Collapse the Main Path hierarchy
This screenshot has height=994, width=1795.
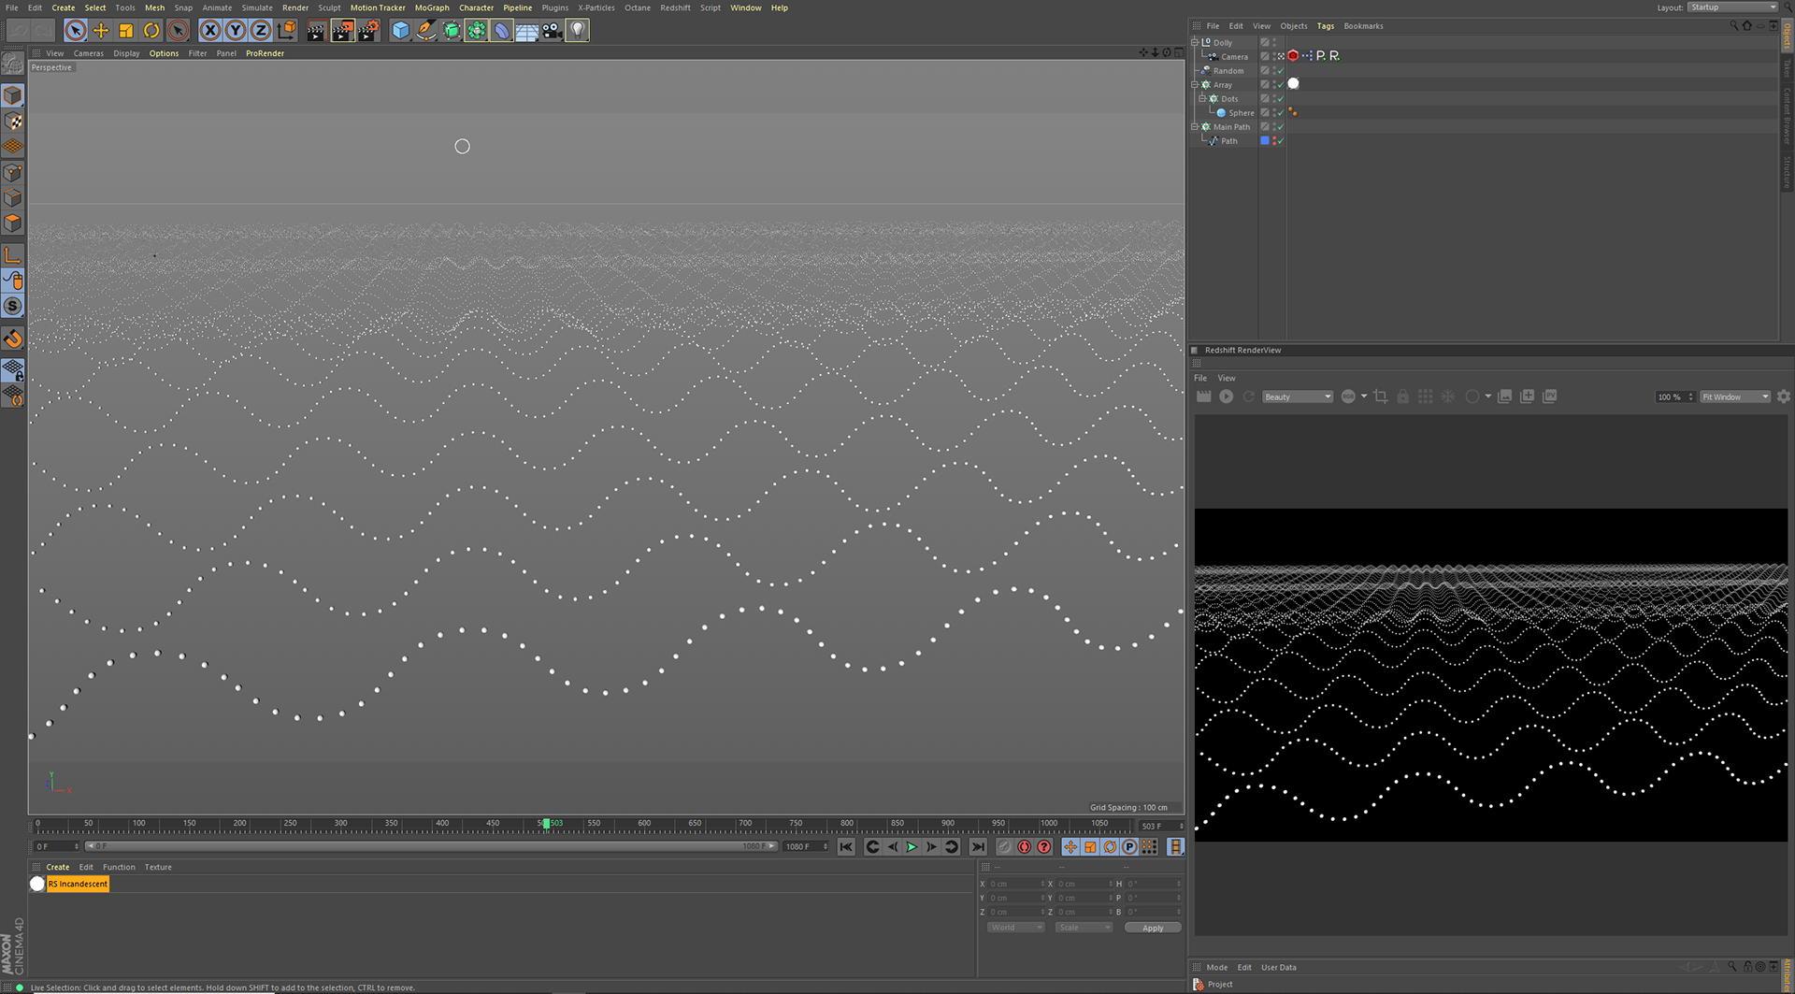click(x=1195, y=126)
